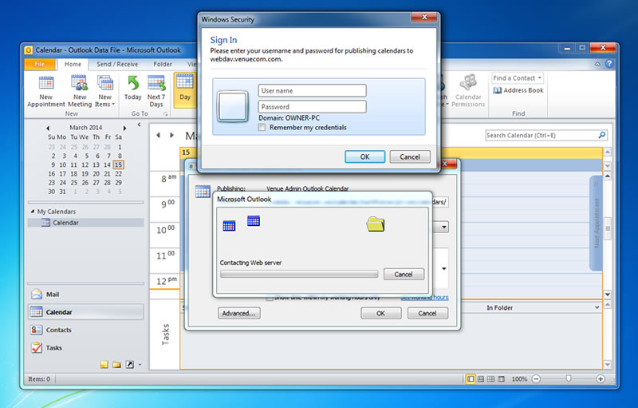The height and width of the screenshot is (408, 638).
Task: Open the Go To group dialog launcher
Action: pyautogui.click(x=166, y=114)
